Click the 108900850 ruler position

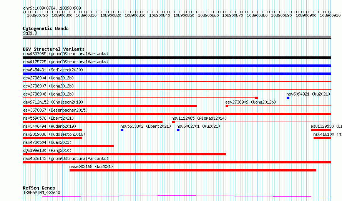coord(184,15)
